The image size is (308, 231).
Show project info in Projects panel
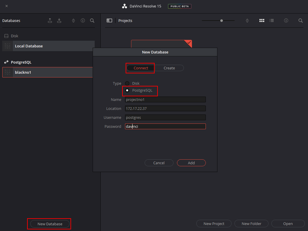(x=286, y=20)
